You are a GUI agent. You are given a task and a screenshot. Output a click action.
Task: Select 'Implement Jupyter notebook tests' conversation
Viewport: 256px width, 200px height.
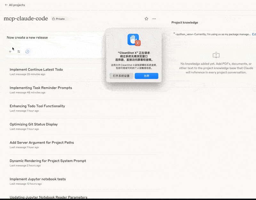(37, 179)
